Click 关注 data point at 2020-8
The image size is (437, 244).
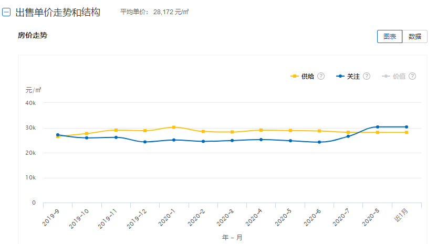[x=377, y=127]
